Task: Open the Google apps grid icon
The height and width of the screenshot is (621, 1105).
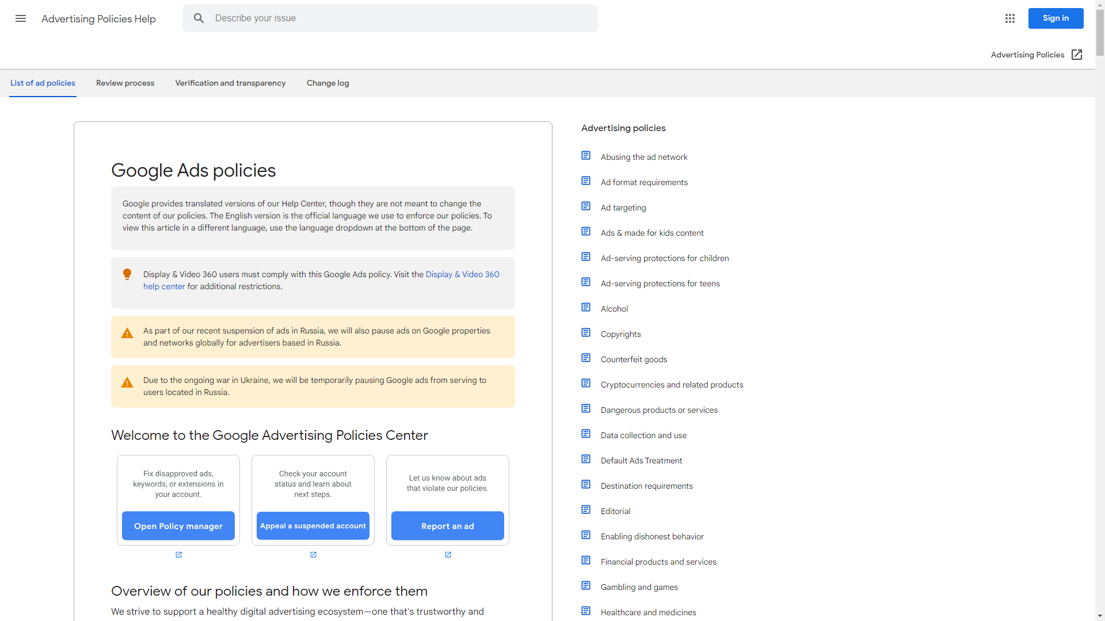Action: click(x=1009, y=18)
